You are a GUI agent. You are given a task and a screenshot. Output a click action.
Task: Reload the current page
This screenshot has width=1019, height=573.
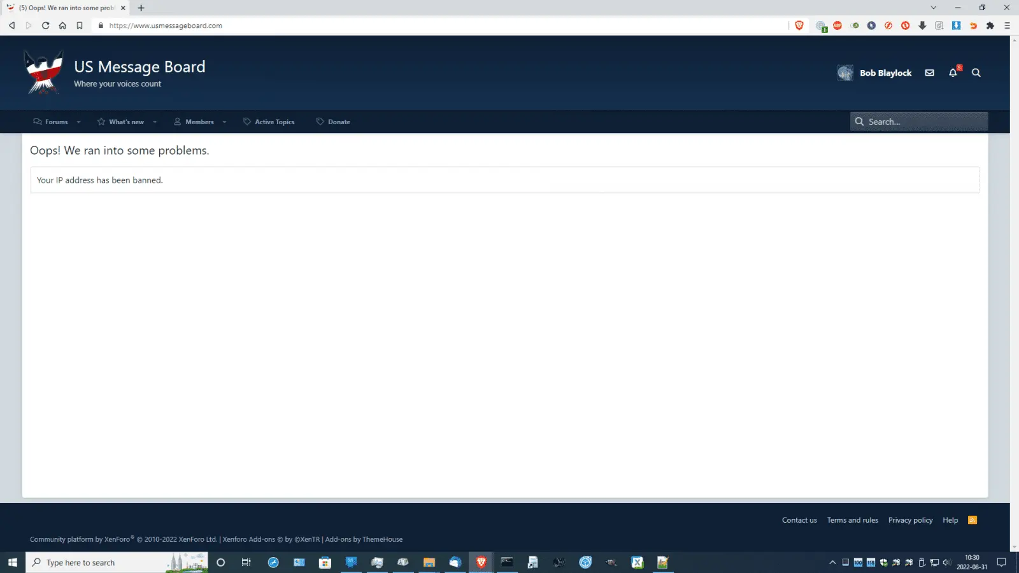click(45, 25)
